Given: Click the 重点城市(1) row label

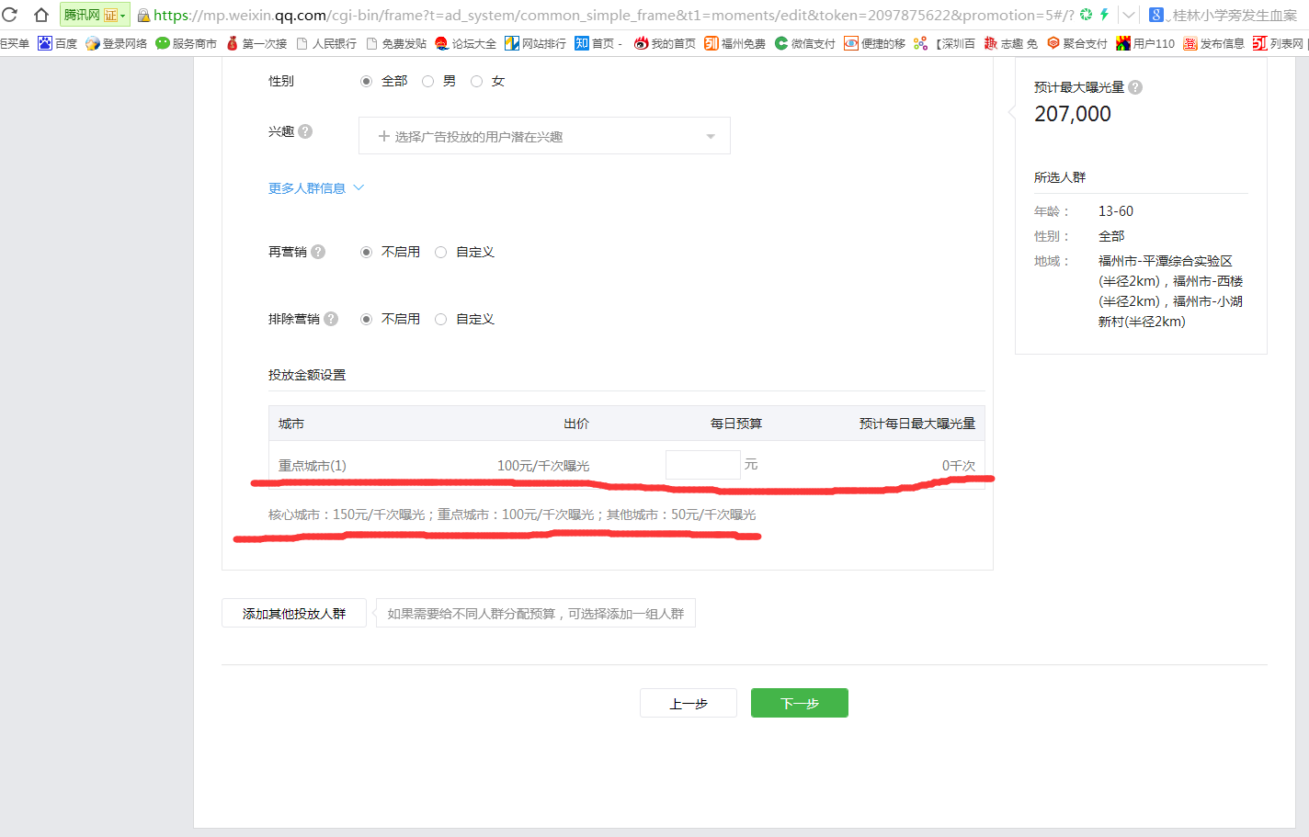Looking at the screenshot, I should [x=313, y=466].
